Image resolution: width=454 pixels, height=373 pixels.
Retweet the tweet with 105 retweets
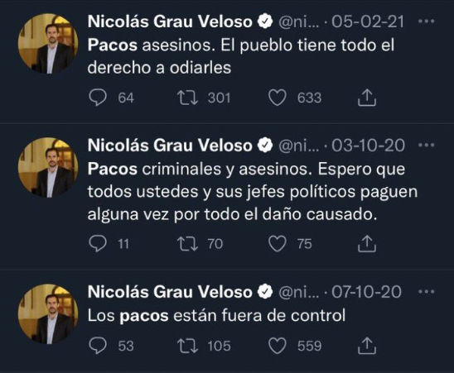pyautogui.click(x=187, y=346)
